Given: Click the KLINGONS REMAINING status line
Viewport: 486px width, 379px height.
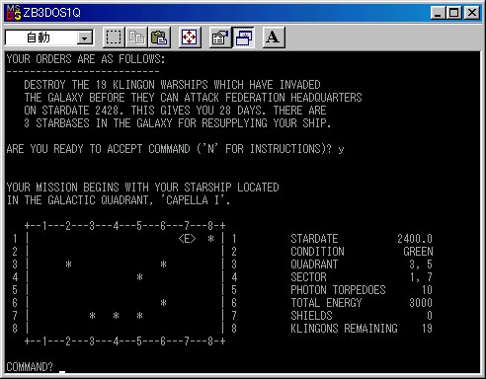Looking at the screenshot, I should click(362, 329).
